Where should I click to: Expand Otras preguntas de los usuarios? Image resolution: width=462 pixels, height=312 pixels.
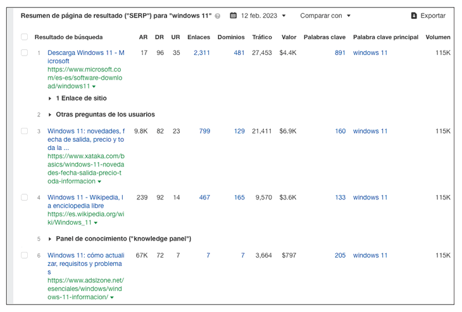click(x=50, y=115)
